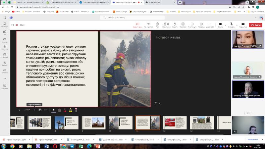Expand camera options dropdown arrow
Screen dimensions: 265x149
point(226,25)
